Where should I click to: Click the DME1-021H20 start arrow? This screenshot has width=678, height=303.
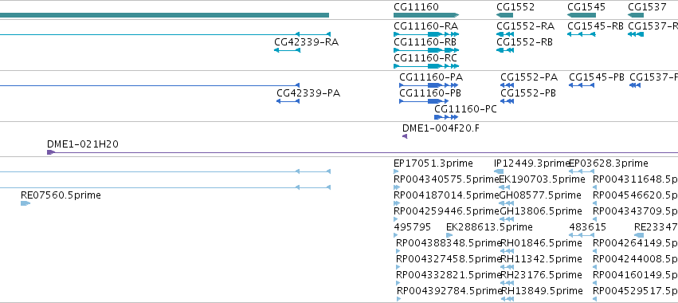click(51, 152)
